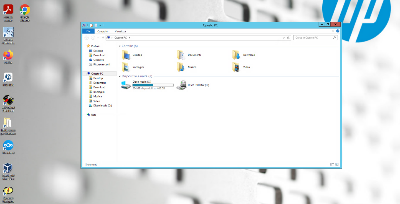
Task: Open the Documenti folder in the main pane
Action: (189, 55)
